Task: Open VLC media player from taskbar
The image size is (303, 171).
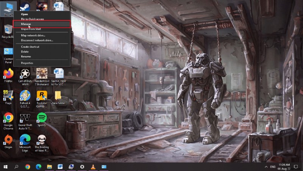Action: [x=93, y=166]
